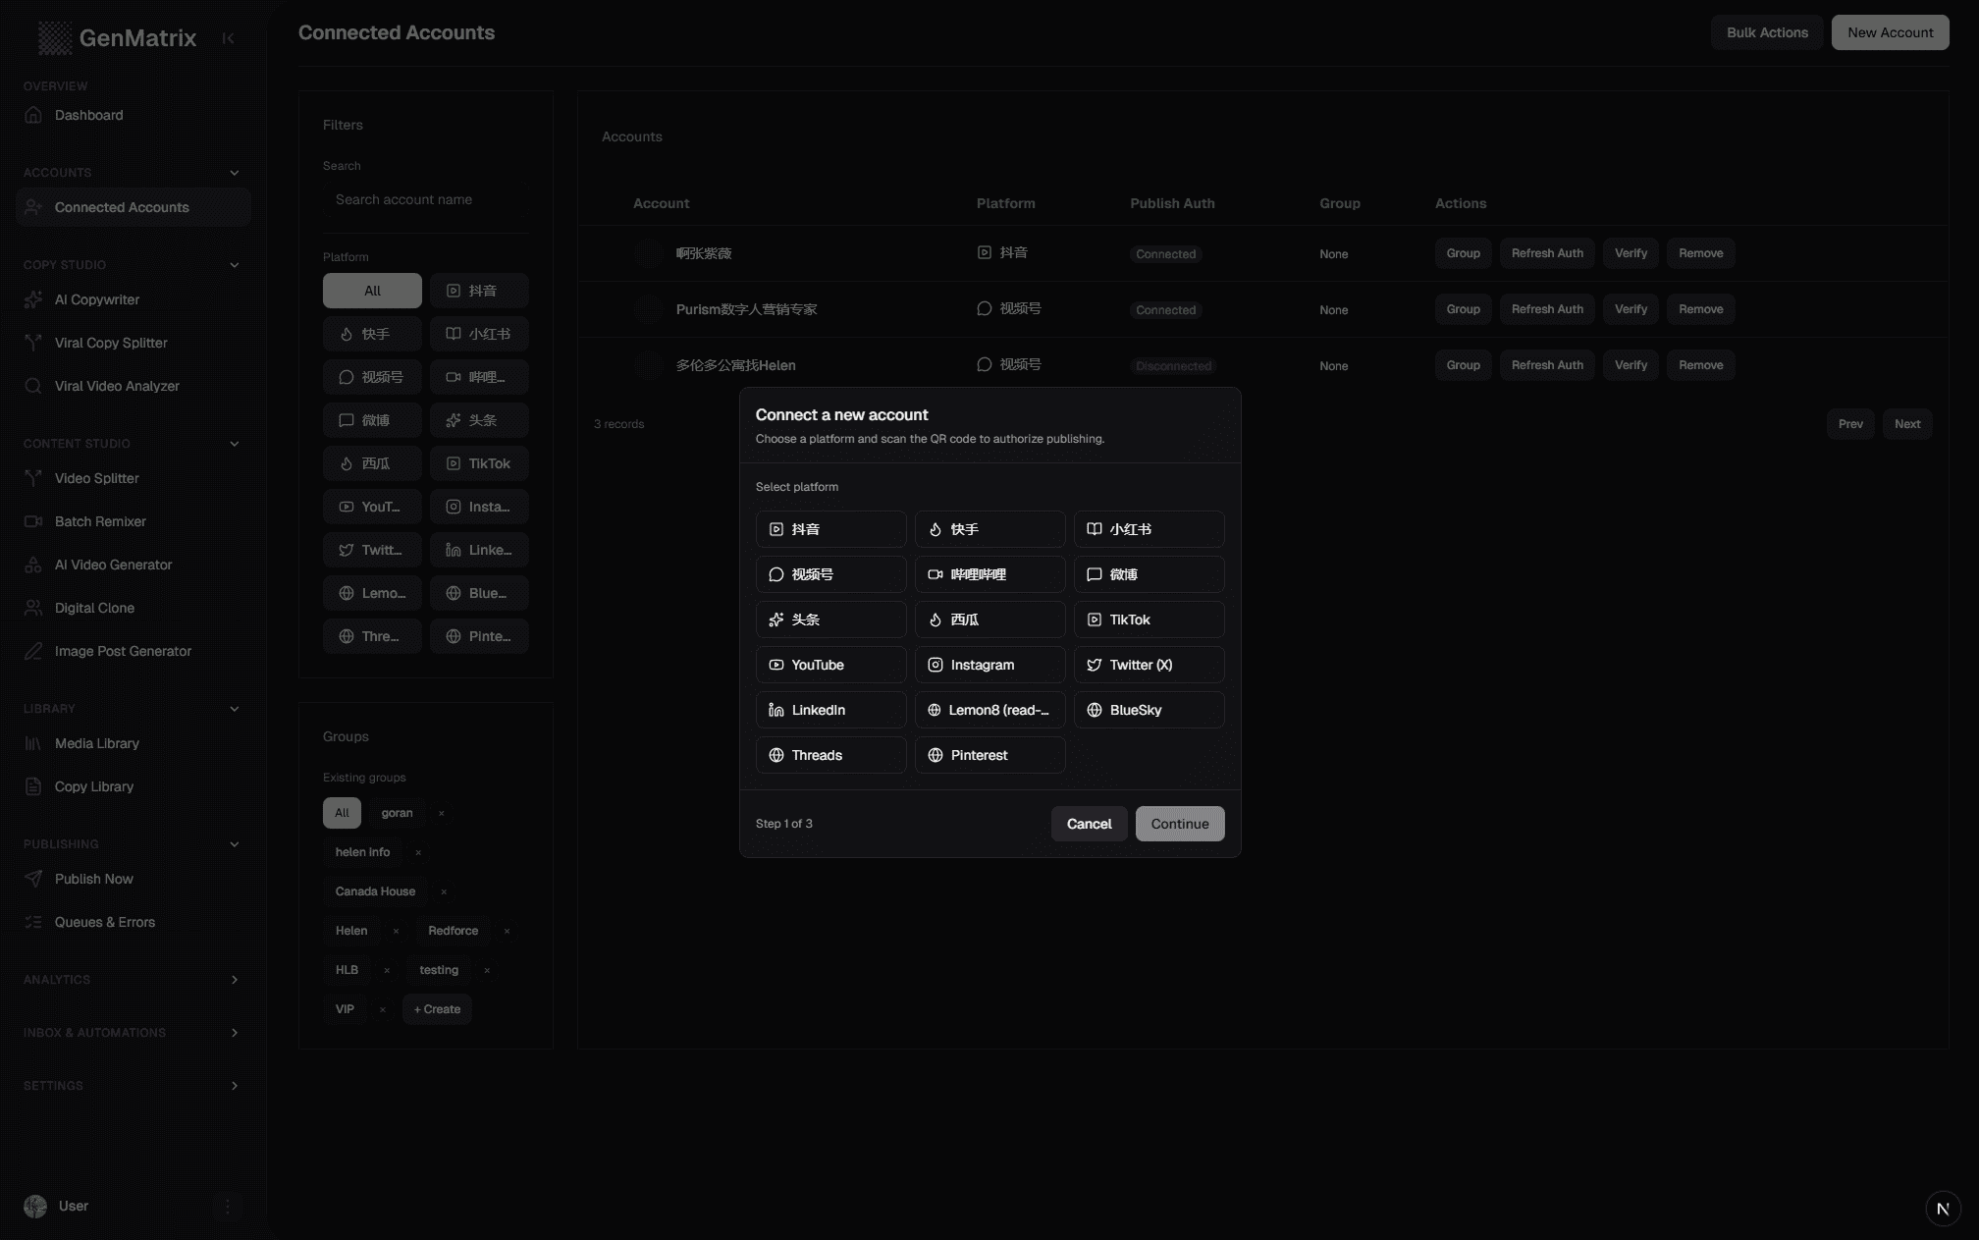This screenshot has height=1240, width=1979.
Task: Select the Purism数字人营销专家 row checkbox
Action: pos(648,309)
